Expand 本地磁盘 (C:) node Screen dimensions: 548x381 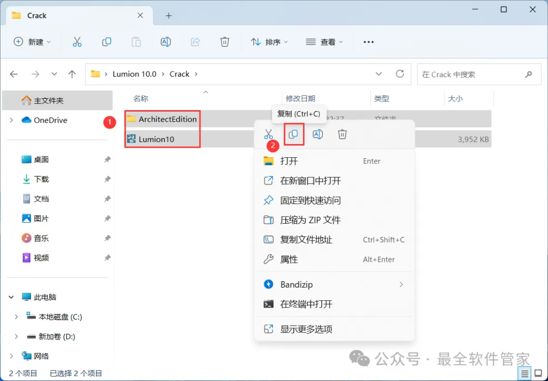click(16, 317)
